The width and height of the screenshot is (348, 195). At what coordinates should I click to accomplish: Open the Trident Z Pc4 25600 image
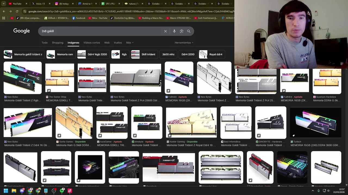point(136,78)
